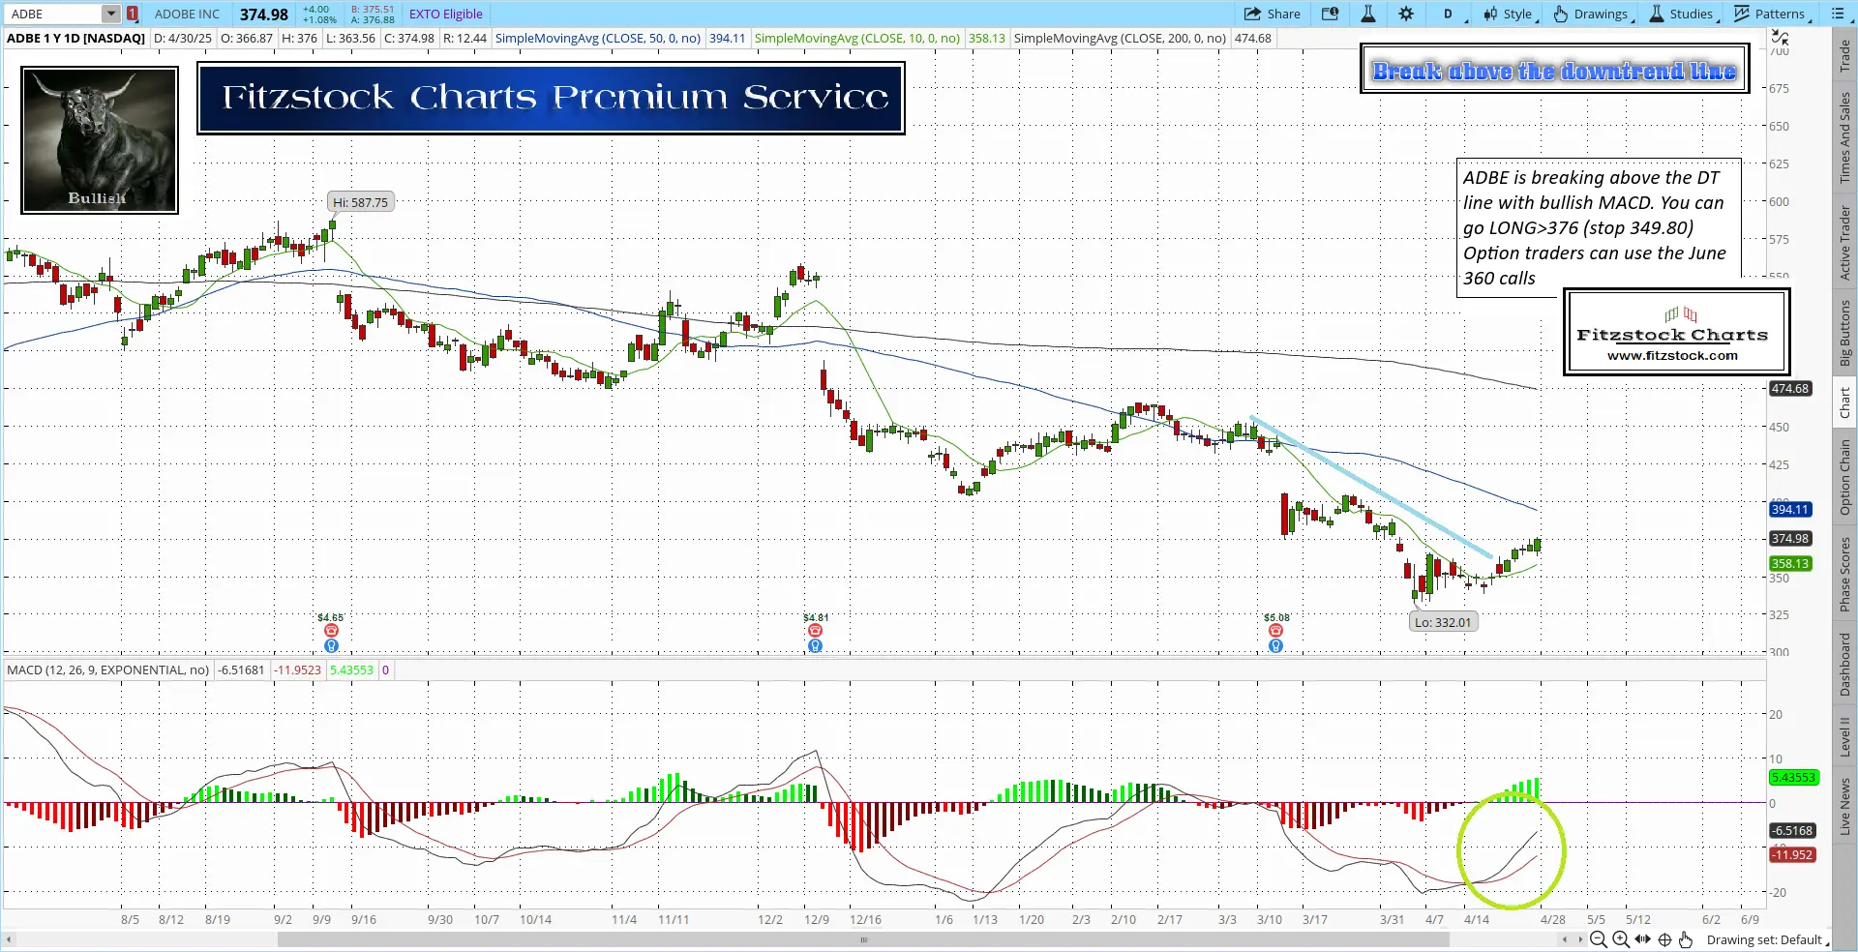This screenshot has height=952, width=1858.
Task: Click the EXTO Eligible label
Action: [445, 14]
